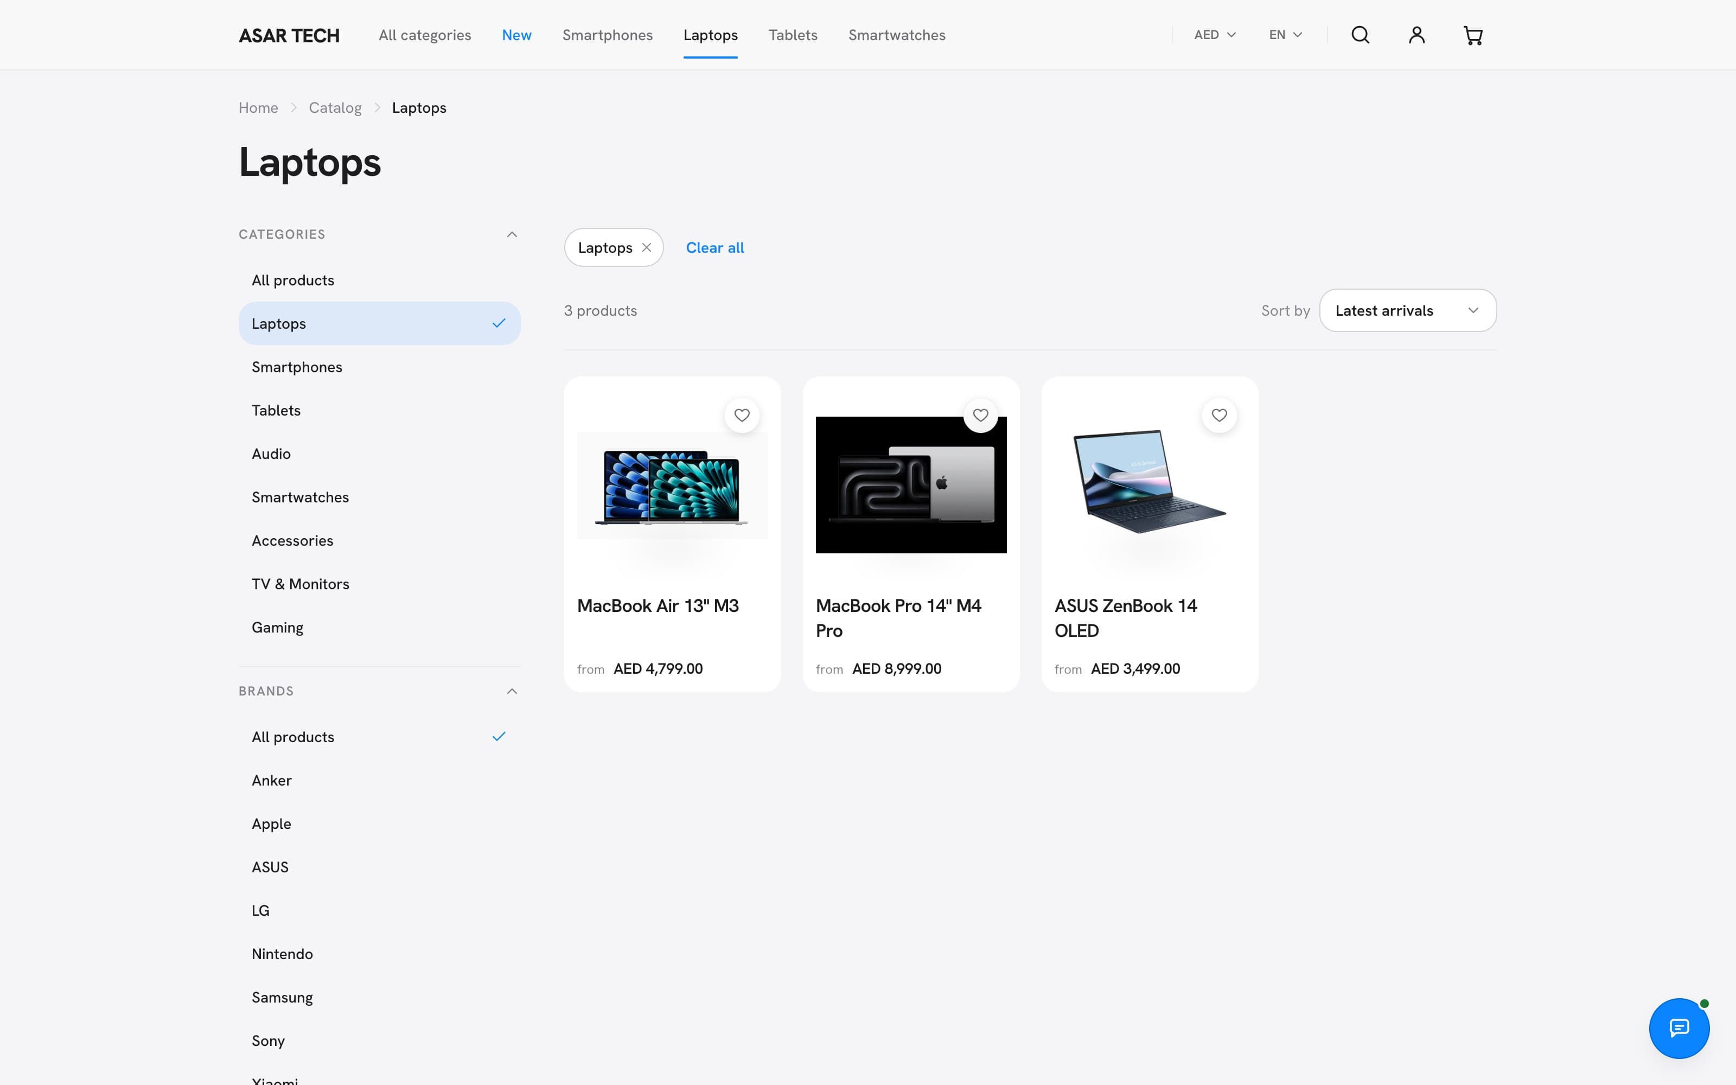
Task: Select the Audio category filter
Action: 380,454
